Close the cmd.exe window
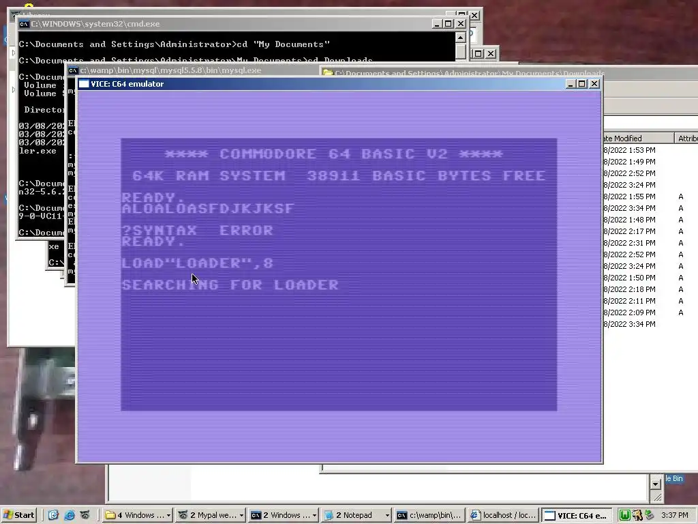698x524 pixels. coord(461,24)
